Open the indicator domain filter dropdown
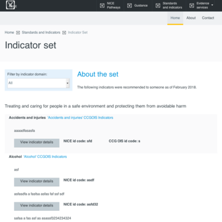 38,83
